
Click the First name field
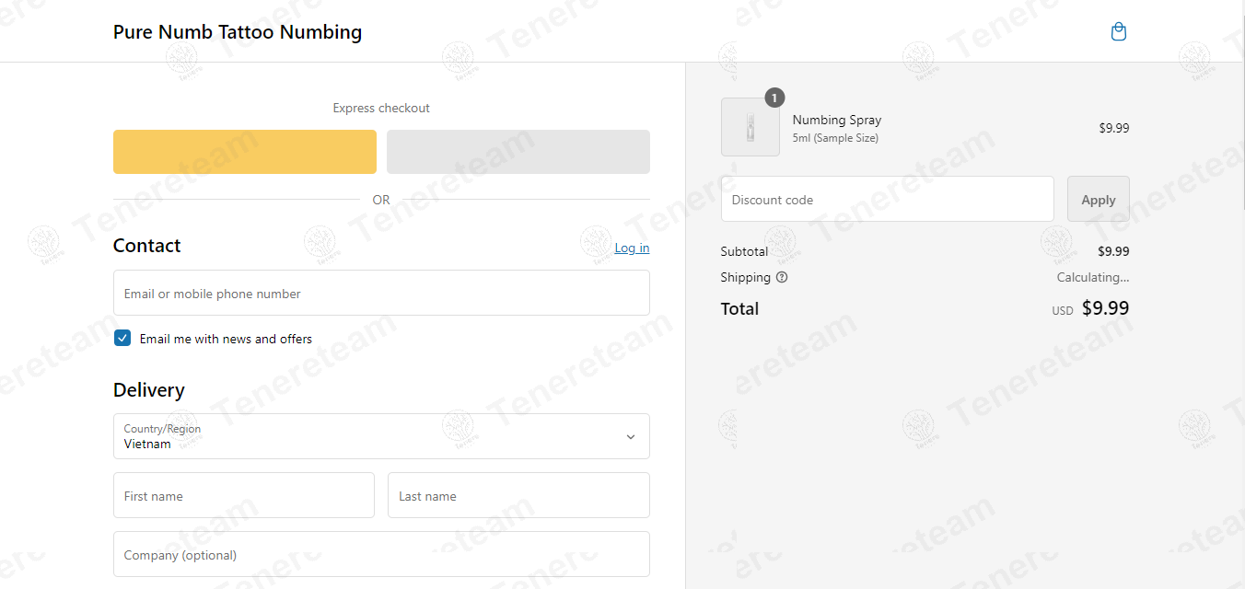tap(244, 495)
